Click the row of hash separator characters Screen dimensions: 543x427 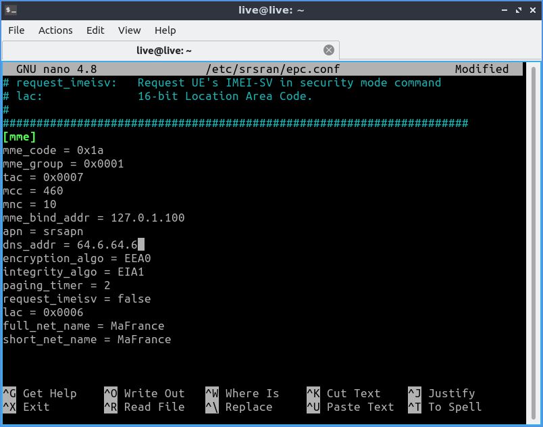point(236,123)
